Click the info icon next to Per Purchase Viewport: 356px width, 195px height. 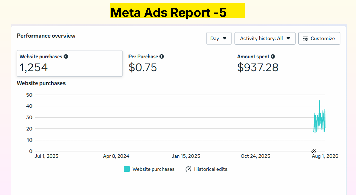coord(162,57)
